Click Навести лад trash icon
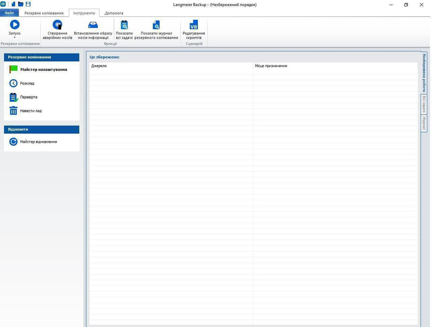Image resolution: width=432 pixels, height=327 pixels. click(x=13, y=111)
